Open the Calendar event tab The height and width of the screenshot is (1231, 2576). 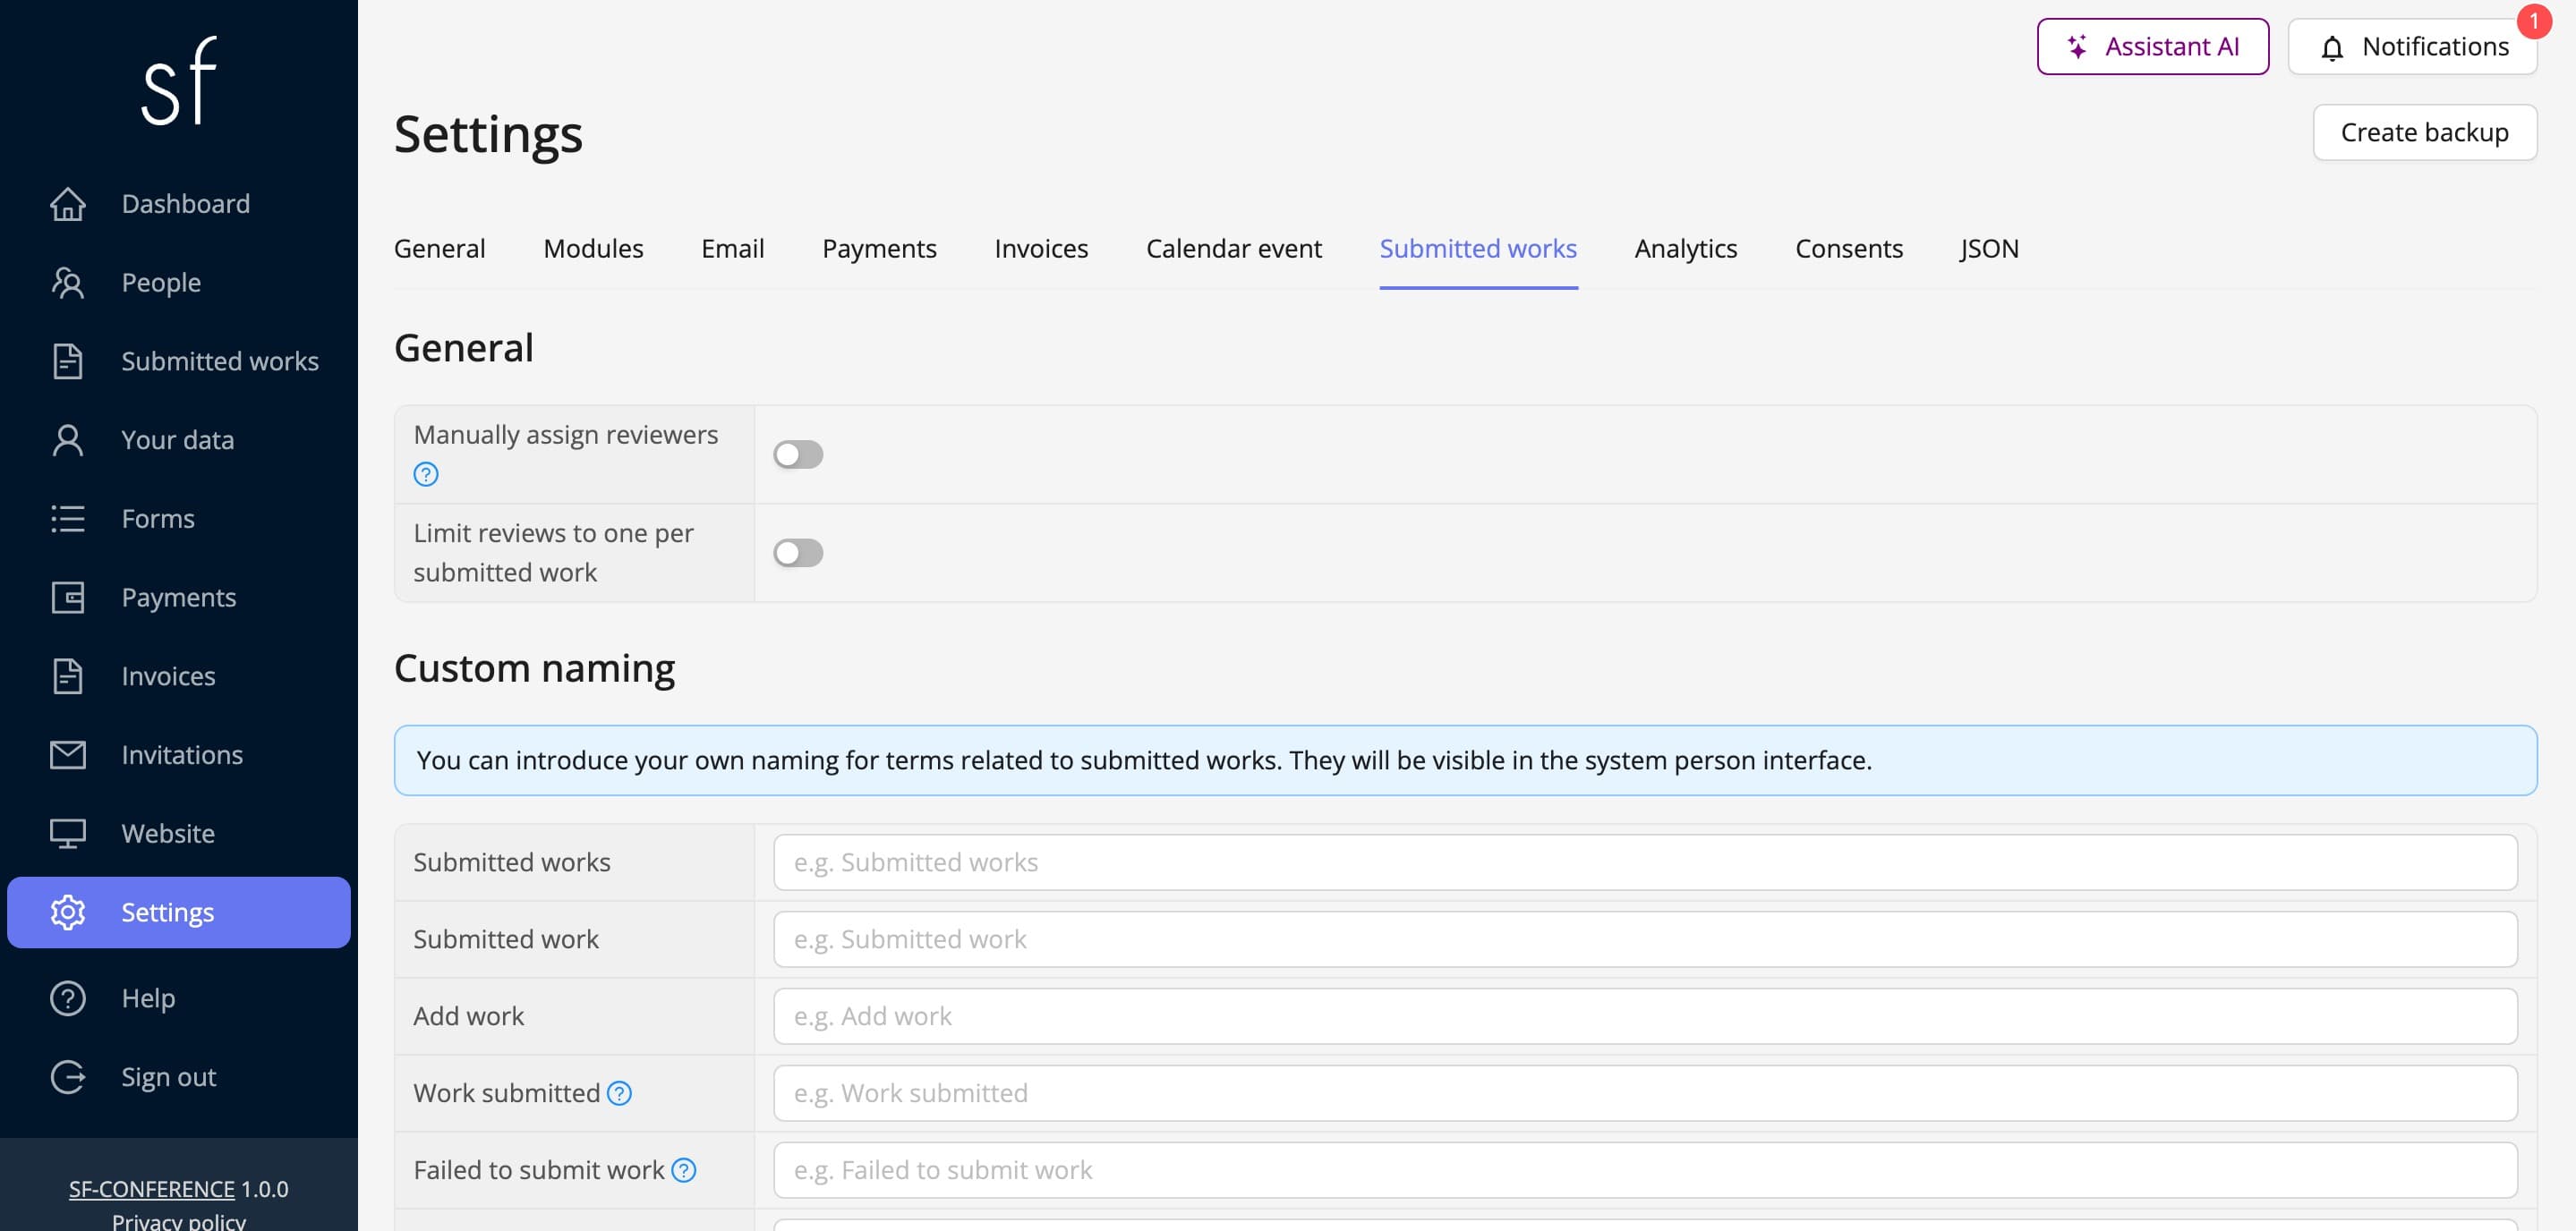pos(1234,249)
